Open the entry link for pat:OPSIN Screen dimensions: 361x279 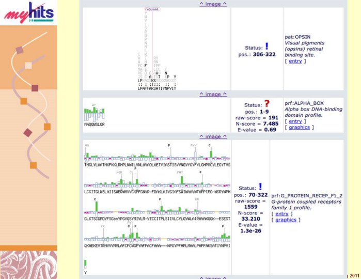(x=295, y=61)
